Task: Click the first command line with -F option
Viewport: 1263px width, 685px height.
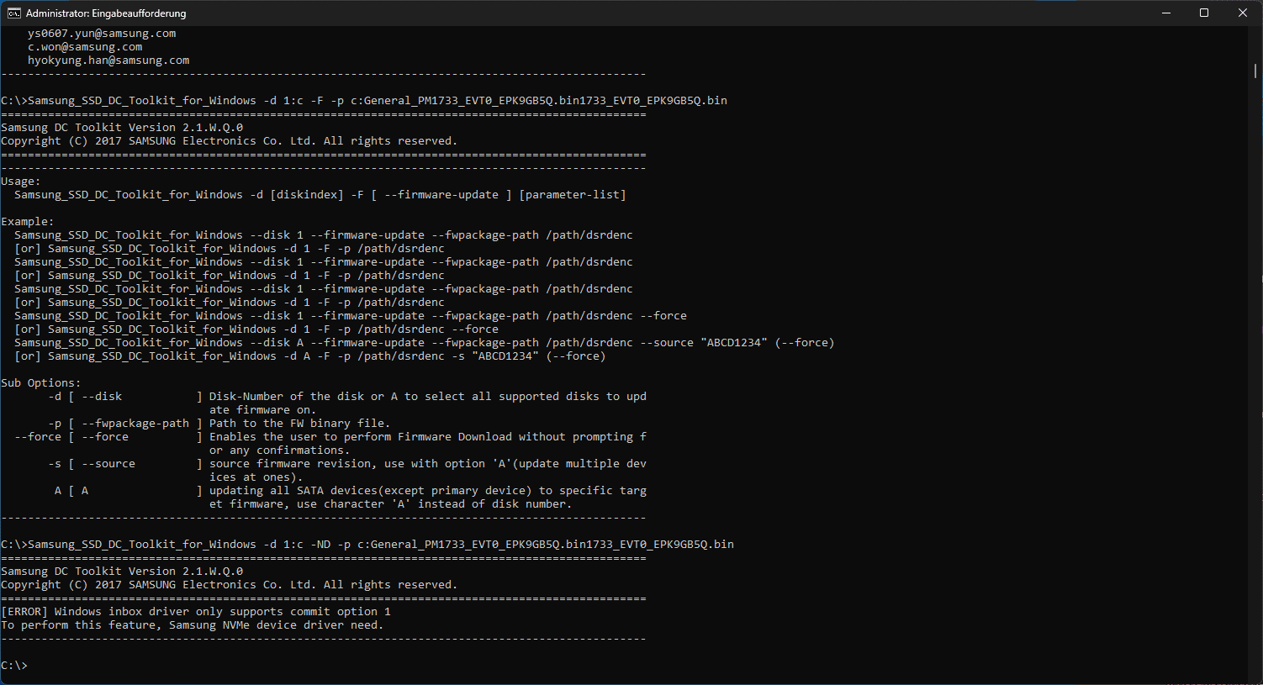Action: pos(364,101)
